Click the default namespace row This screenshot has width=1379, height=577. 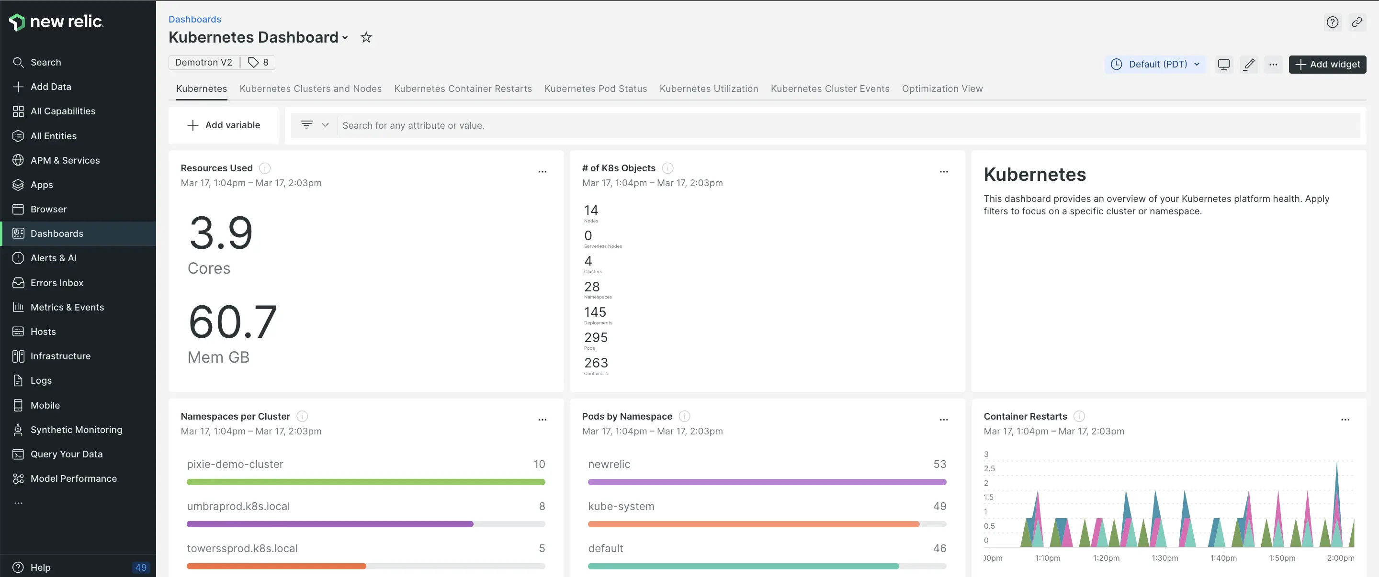click(x=767, y=555)
